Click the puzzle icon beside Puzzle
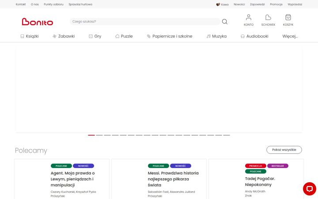 pyautogui.click(x=117, y=36)
